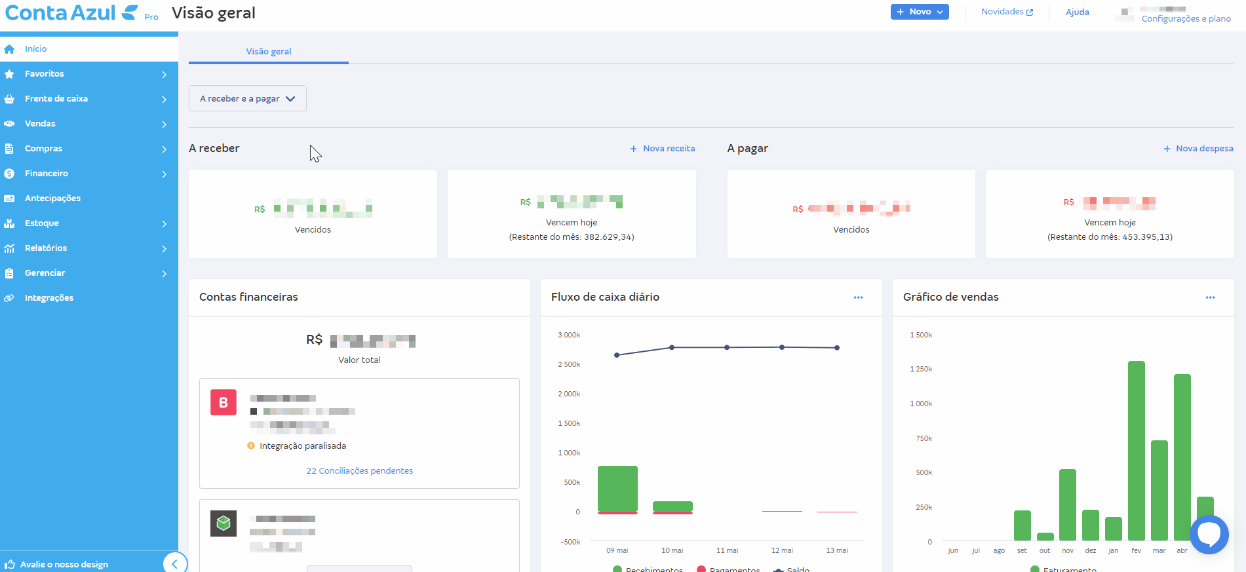Click the red B bank account icon
The width and height of the screenshot is (1246, 572).
click(224, 402)
